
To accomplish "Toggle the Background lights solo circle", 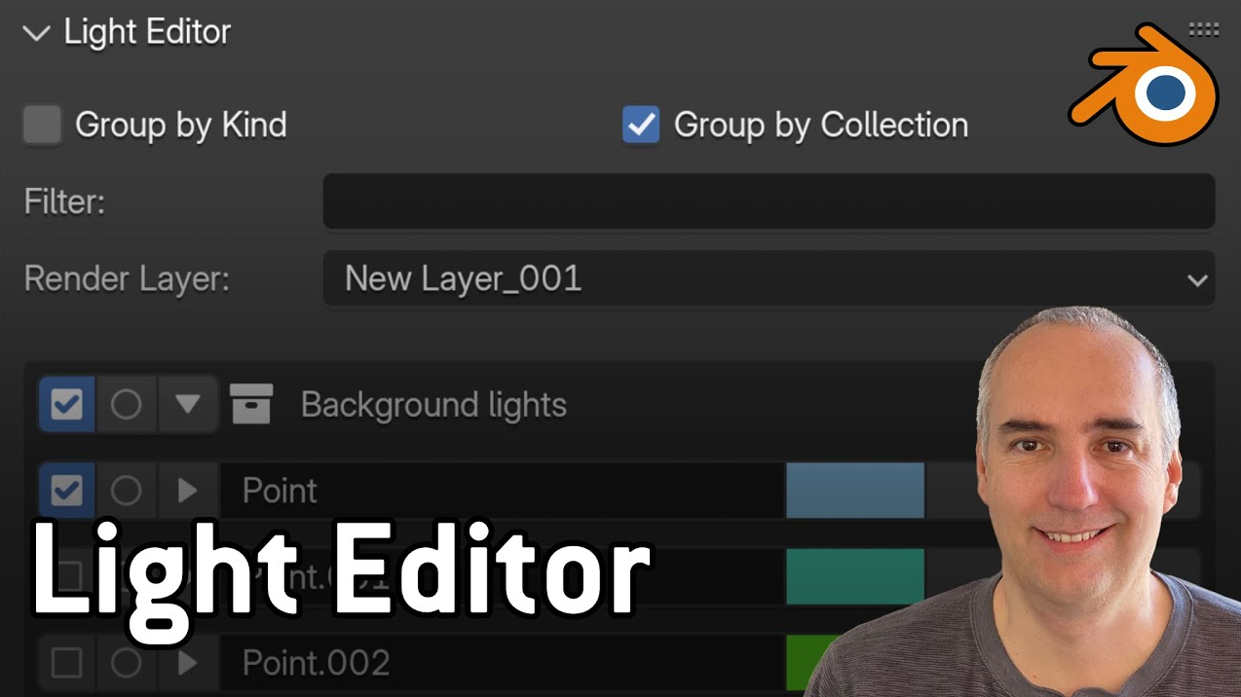I will coord(126,404).
